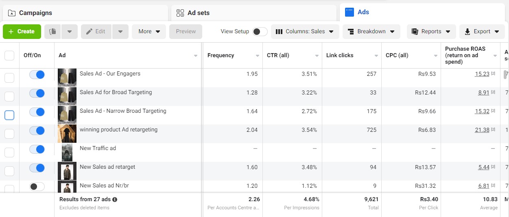Open the 21.38 ROAS value link
The width and height of the screenshot is (509, 217).
click(x=482, y=130)
